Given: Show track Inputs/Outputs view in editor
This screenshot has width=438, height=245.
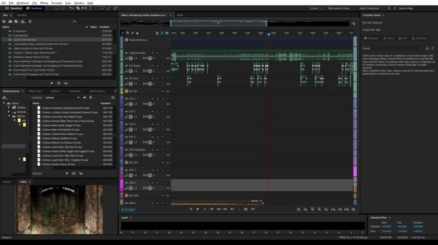Looking at the screenshot, I should tap(123, 33).
